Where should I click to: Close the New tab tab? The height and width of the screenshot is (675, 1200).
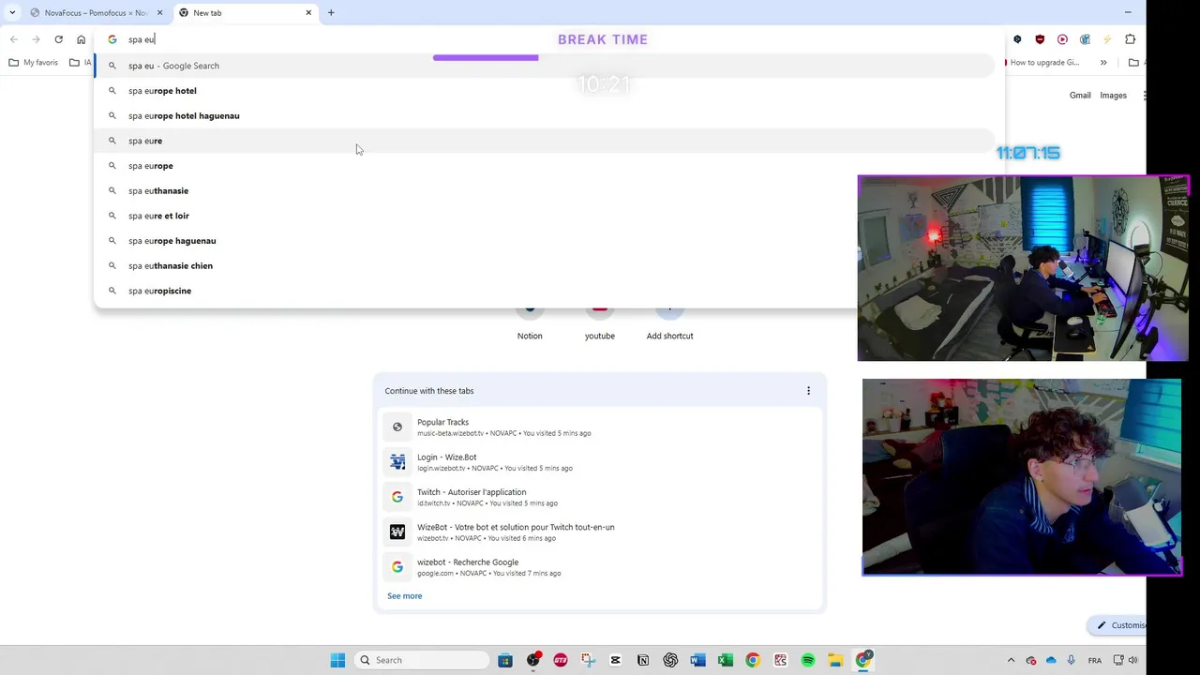tap(308, 12)
